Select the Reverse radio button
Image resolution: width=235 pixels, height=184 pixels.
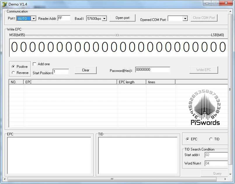coord(13,73)
